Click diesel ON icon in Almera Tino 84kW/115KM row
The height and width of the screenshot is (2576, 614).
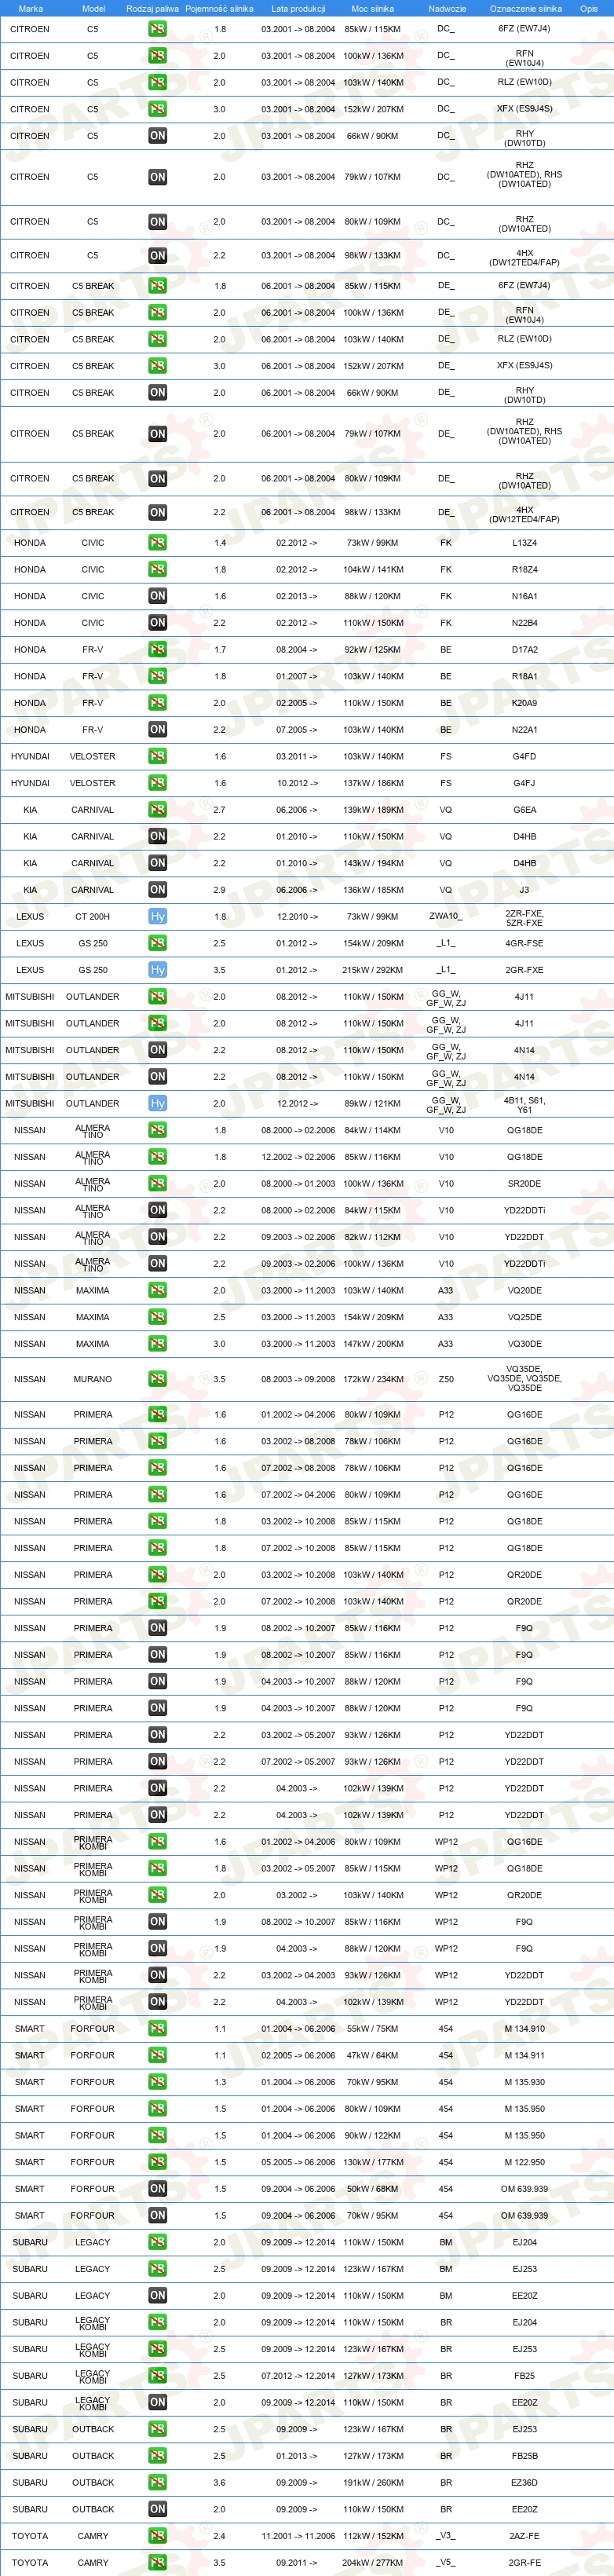pyautogui.click(x=157, y=1210)
